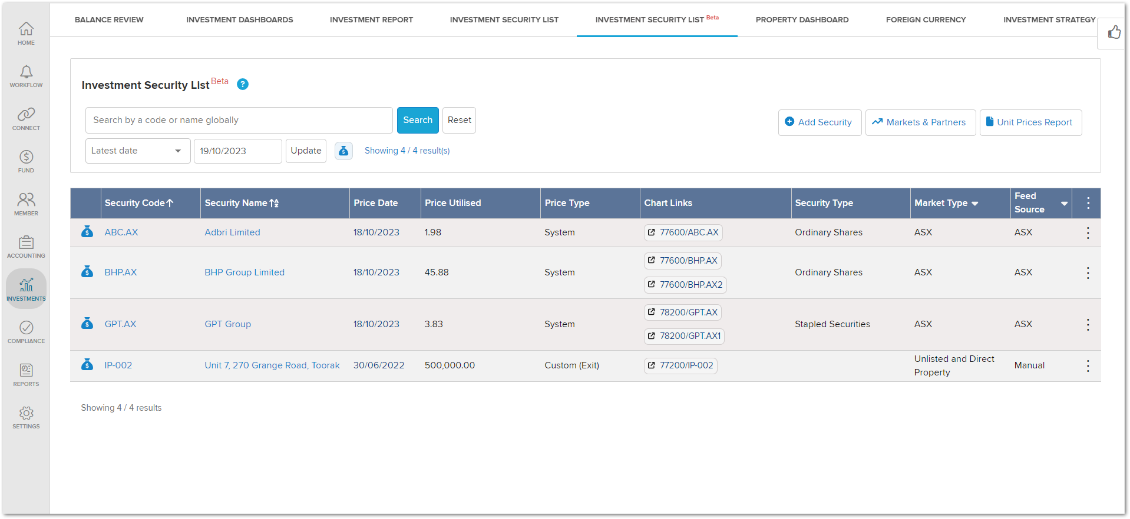The image size is (1130, 519).
Task: Click the thumbs-up feedback icon
Action: tap(1114, 32)
